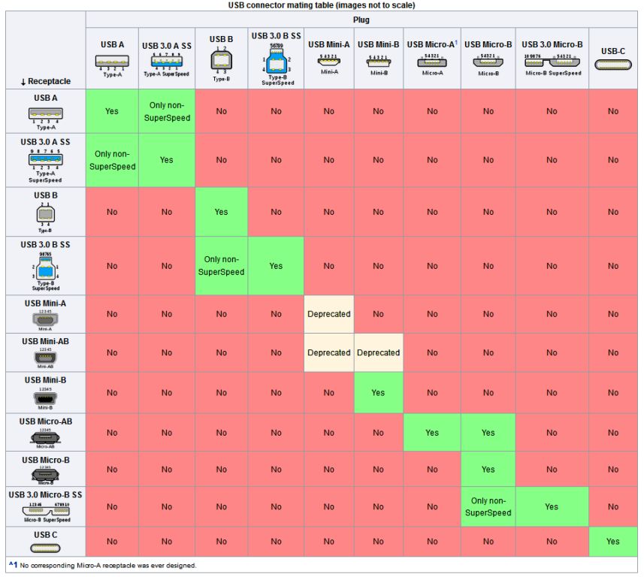644x577 pixels.
Task: Click the USB 3.0 Micro-B plug image
Action: point(552,65)
